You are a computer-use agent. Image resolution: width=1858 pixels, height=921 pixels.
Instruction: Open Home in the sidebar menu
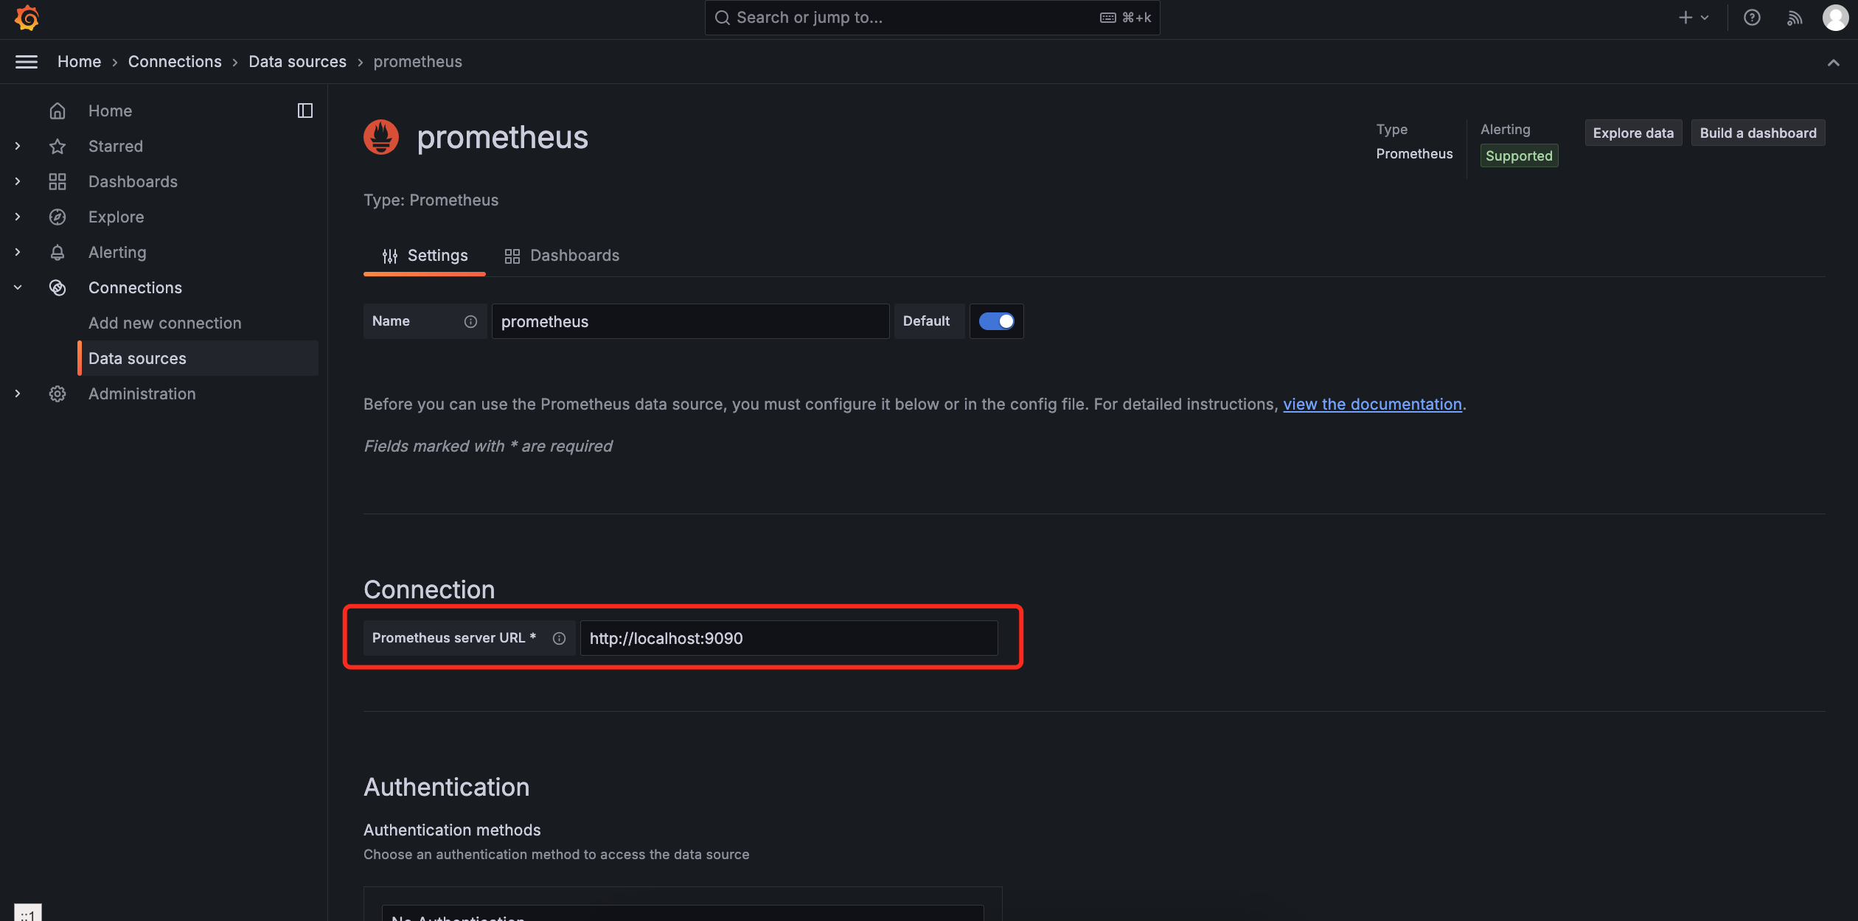(111, 111)
